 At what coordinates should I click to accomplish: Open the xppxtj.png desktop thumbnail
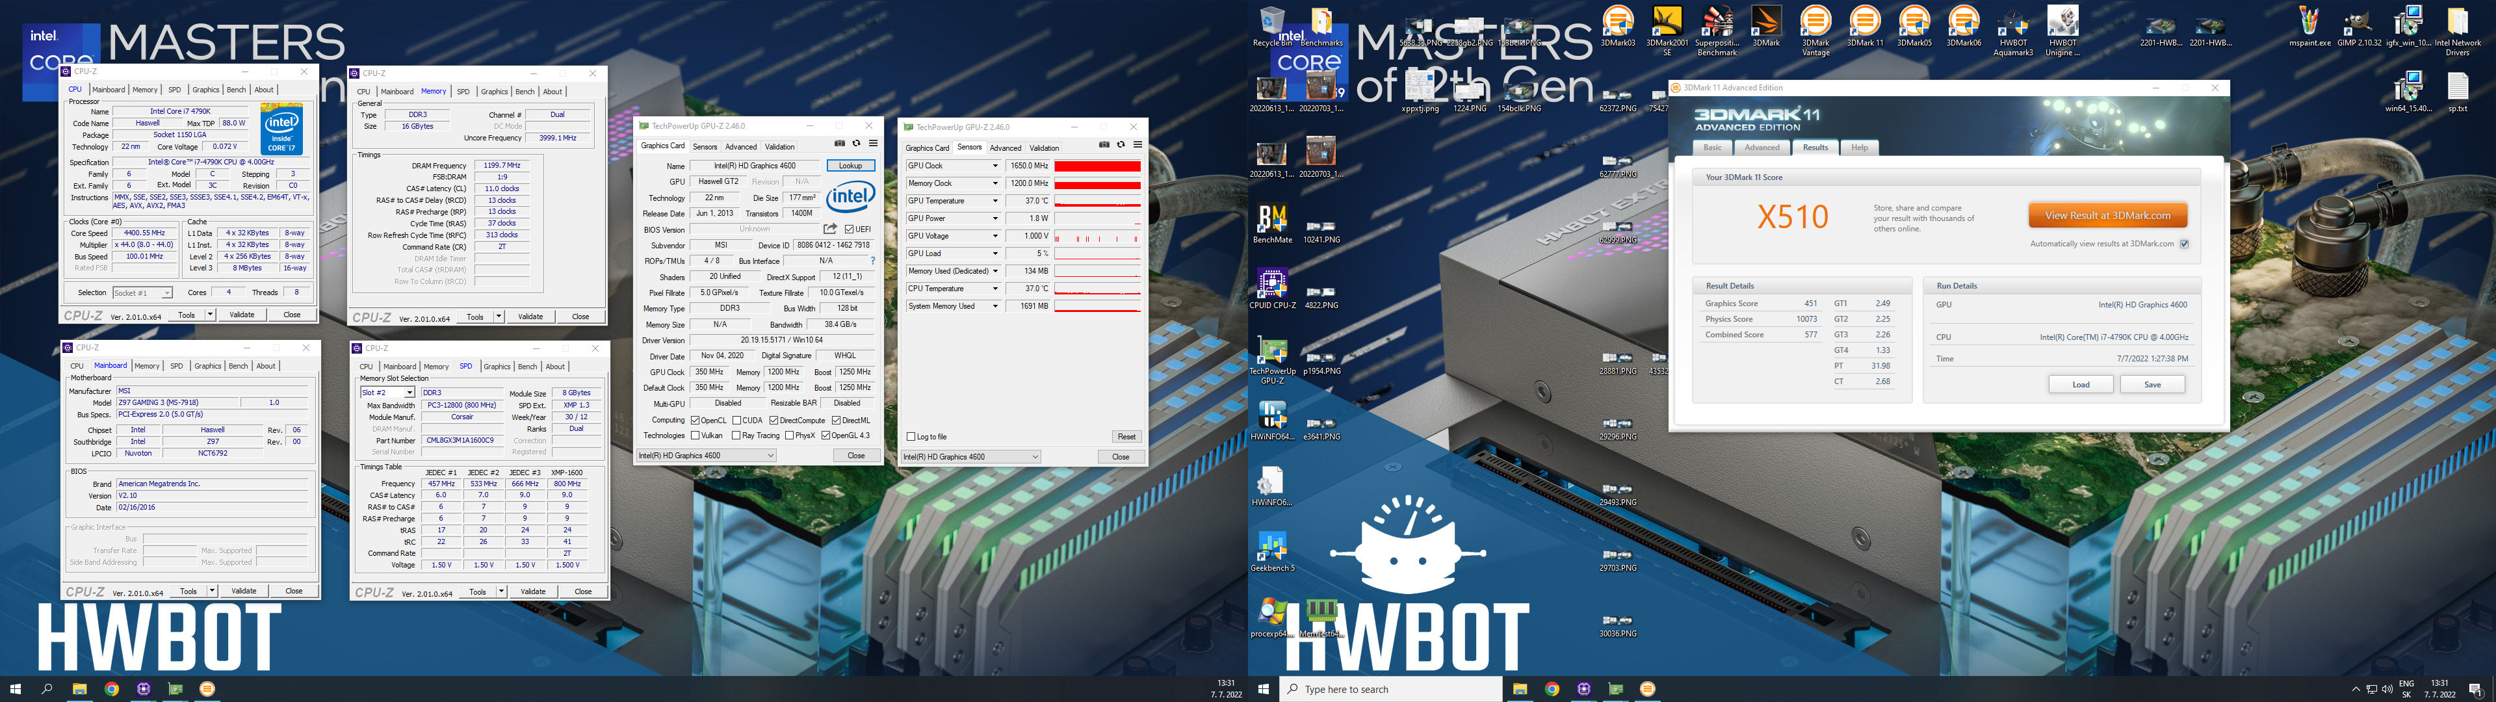tap(1420, 92)
